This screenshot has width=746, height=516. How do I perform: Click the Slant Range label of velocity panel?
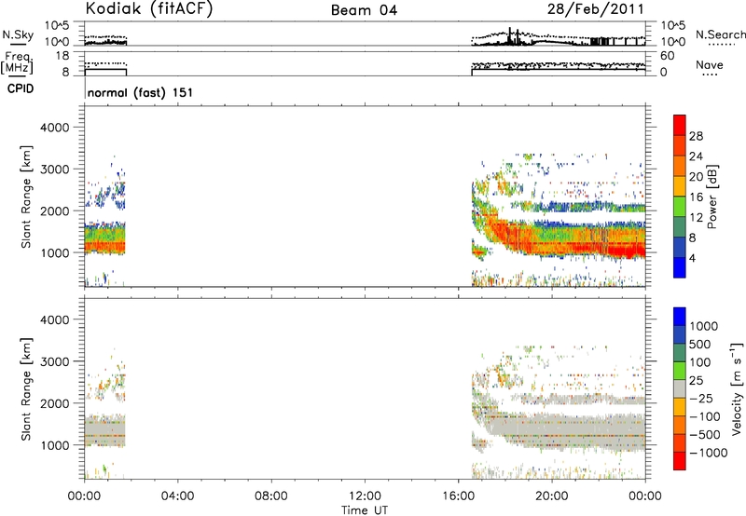(26, 389)
